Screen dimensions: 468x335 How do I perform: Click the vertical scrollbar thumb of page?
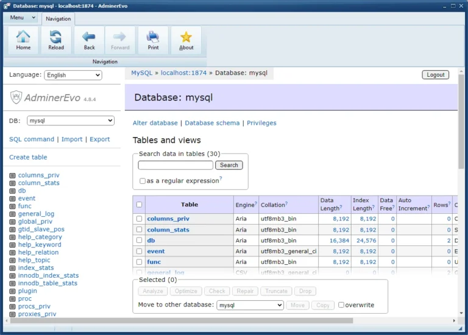coord(461,121)
